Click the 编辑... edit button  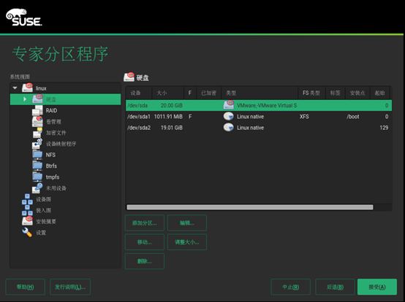click(x=187, y=223)
